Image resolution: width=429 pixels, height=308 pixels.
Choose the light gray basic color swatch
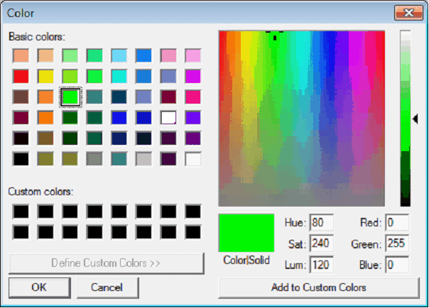[144, 159]
